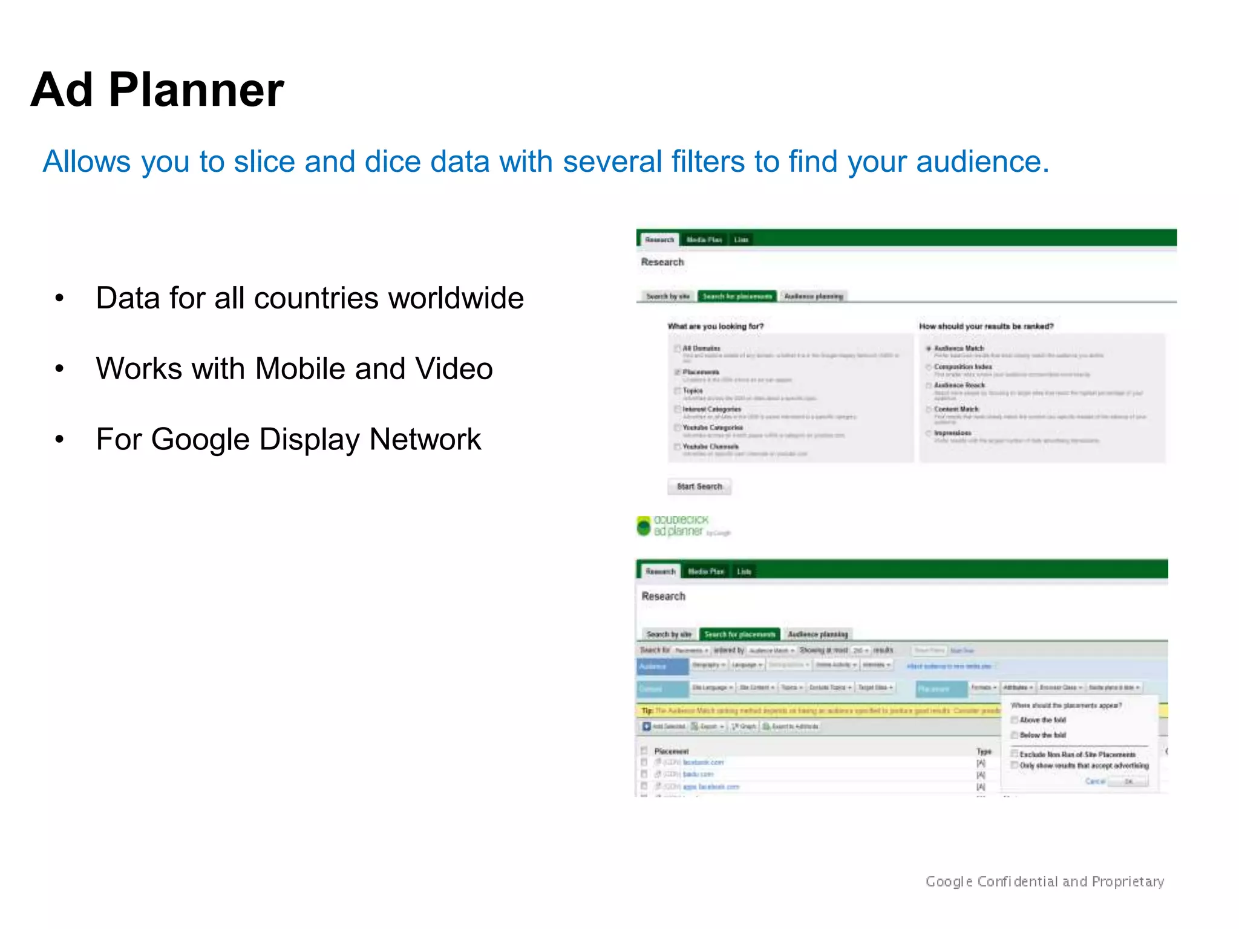The width and height of the screenshot is (1239, 929).
Task: Select the Audience Match radio button
Action: coord(928,348)
